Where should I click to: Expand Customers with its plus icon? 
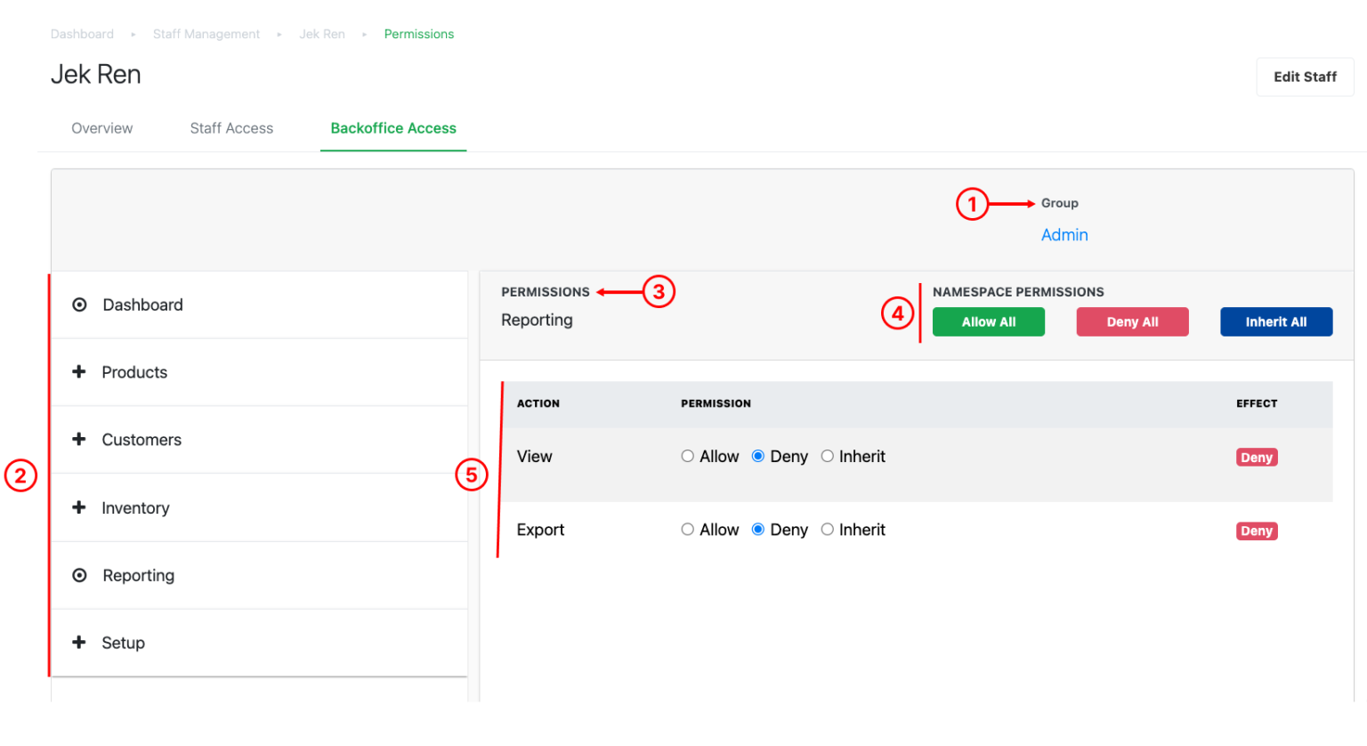point(79,440)
